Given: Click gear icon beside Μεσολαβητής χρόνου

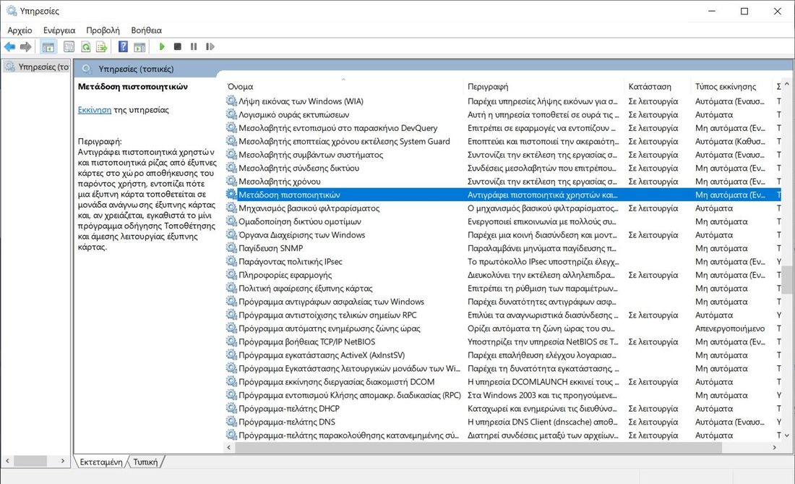Looking at the screenshot, I should [x=232, y=181].
